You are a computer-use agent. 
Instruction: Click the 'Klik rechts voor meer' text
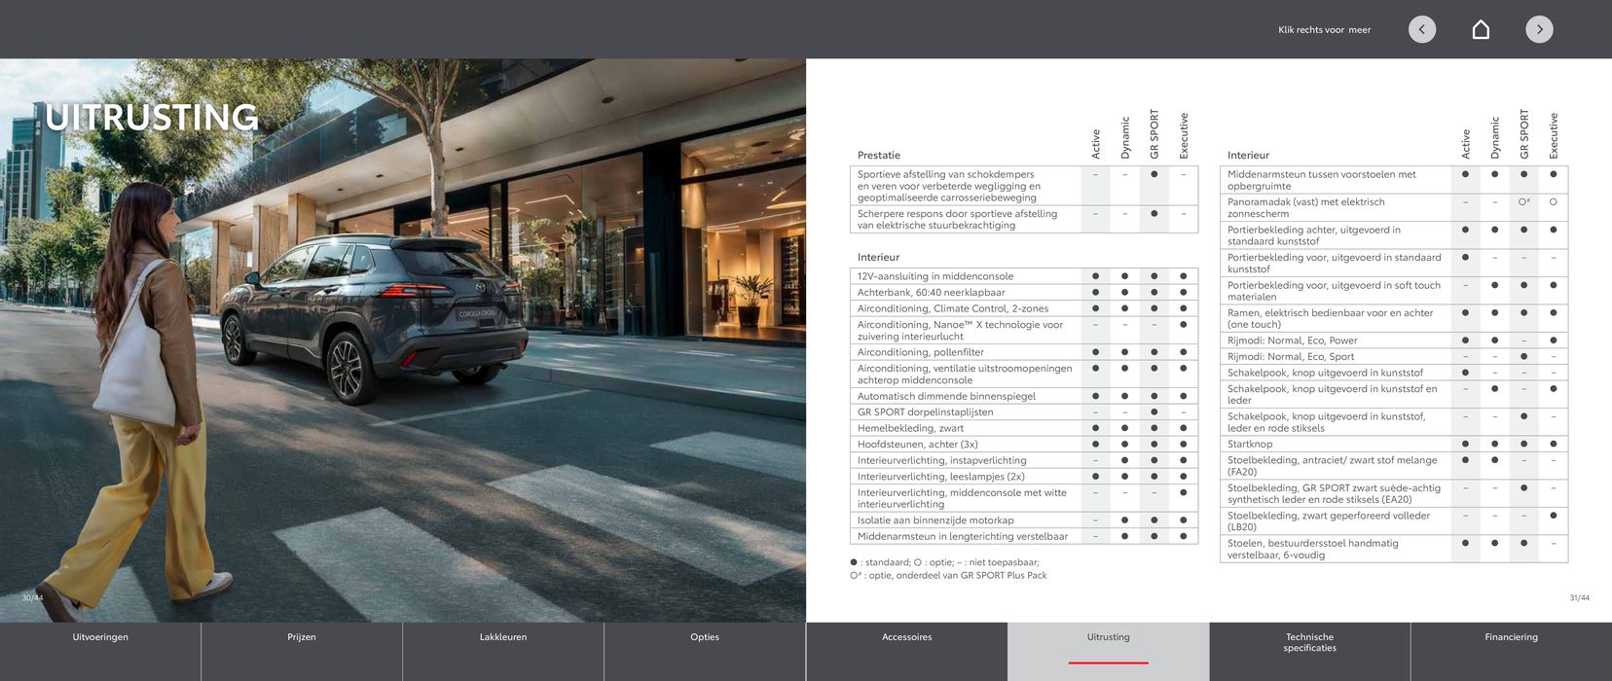point(1324,30)
